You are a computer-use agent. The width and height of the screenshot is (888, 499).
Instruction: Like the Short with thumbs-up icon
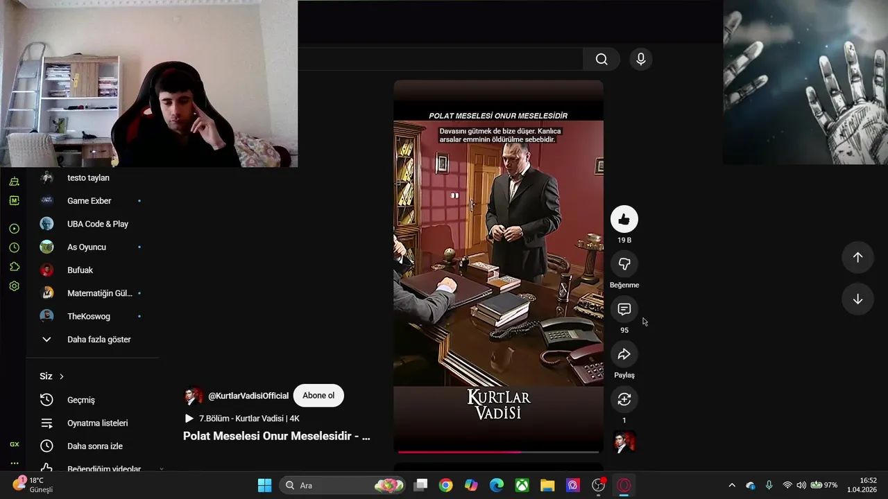pos(624,220)
